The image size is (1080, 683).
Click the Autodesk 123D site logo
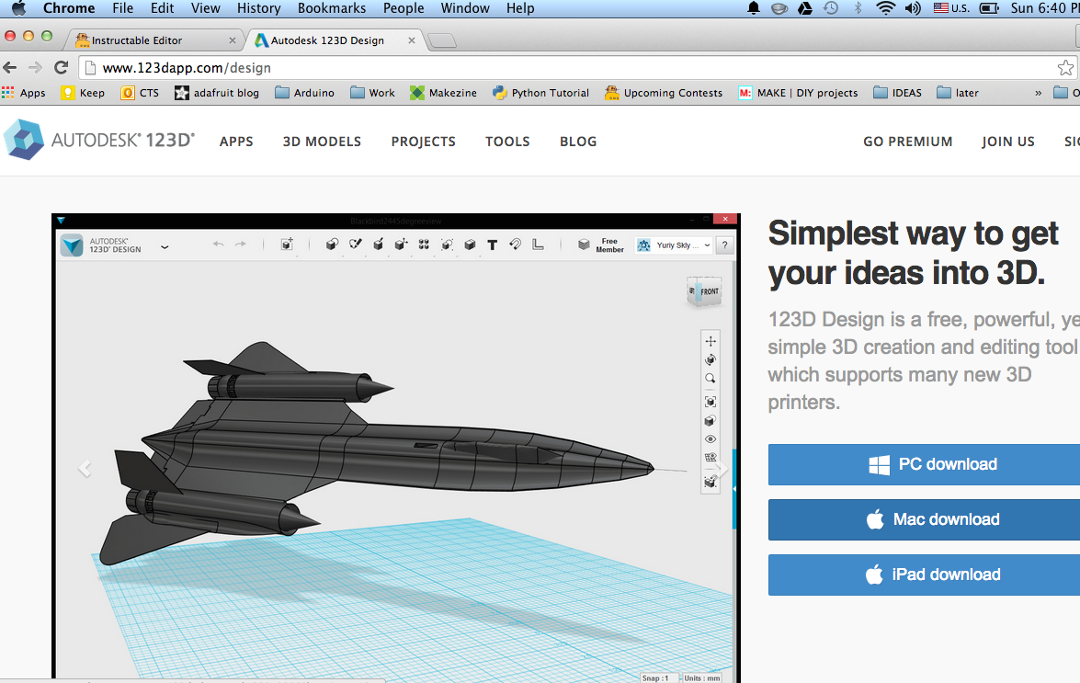coord(99,140)
